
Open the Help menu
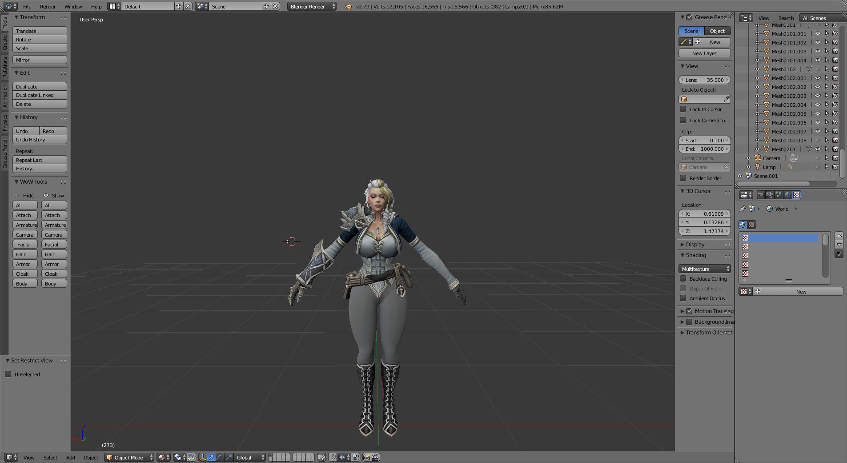click(96, 6)
